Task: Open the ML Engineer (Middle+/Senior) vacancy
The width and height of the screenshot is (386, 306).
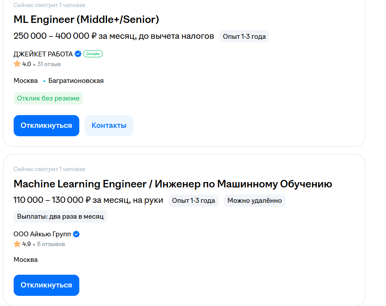Action: [86, 19]
